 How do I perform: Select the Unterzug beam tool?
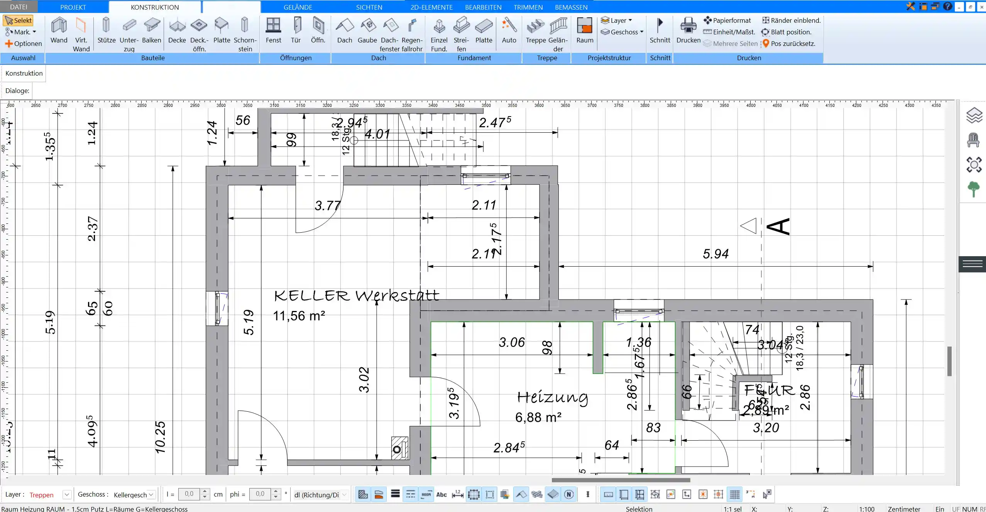click(129, 34)
